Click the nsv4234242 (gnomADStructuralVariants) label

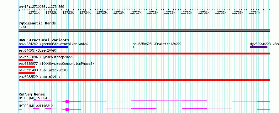(54, 44)
